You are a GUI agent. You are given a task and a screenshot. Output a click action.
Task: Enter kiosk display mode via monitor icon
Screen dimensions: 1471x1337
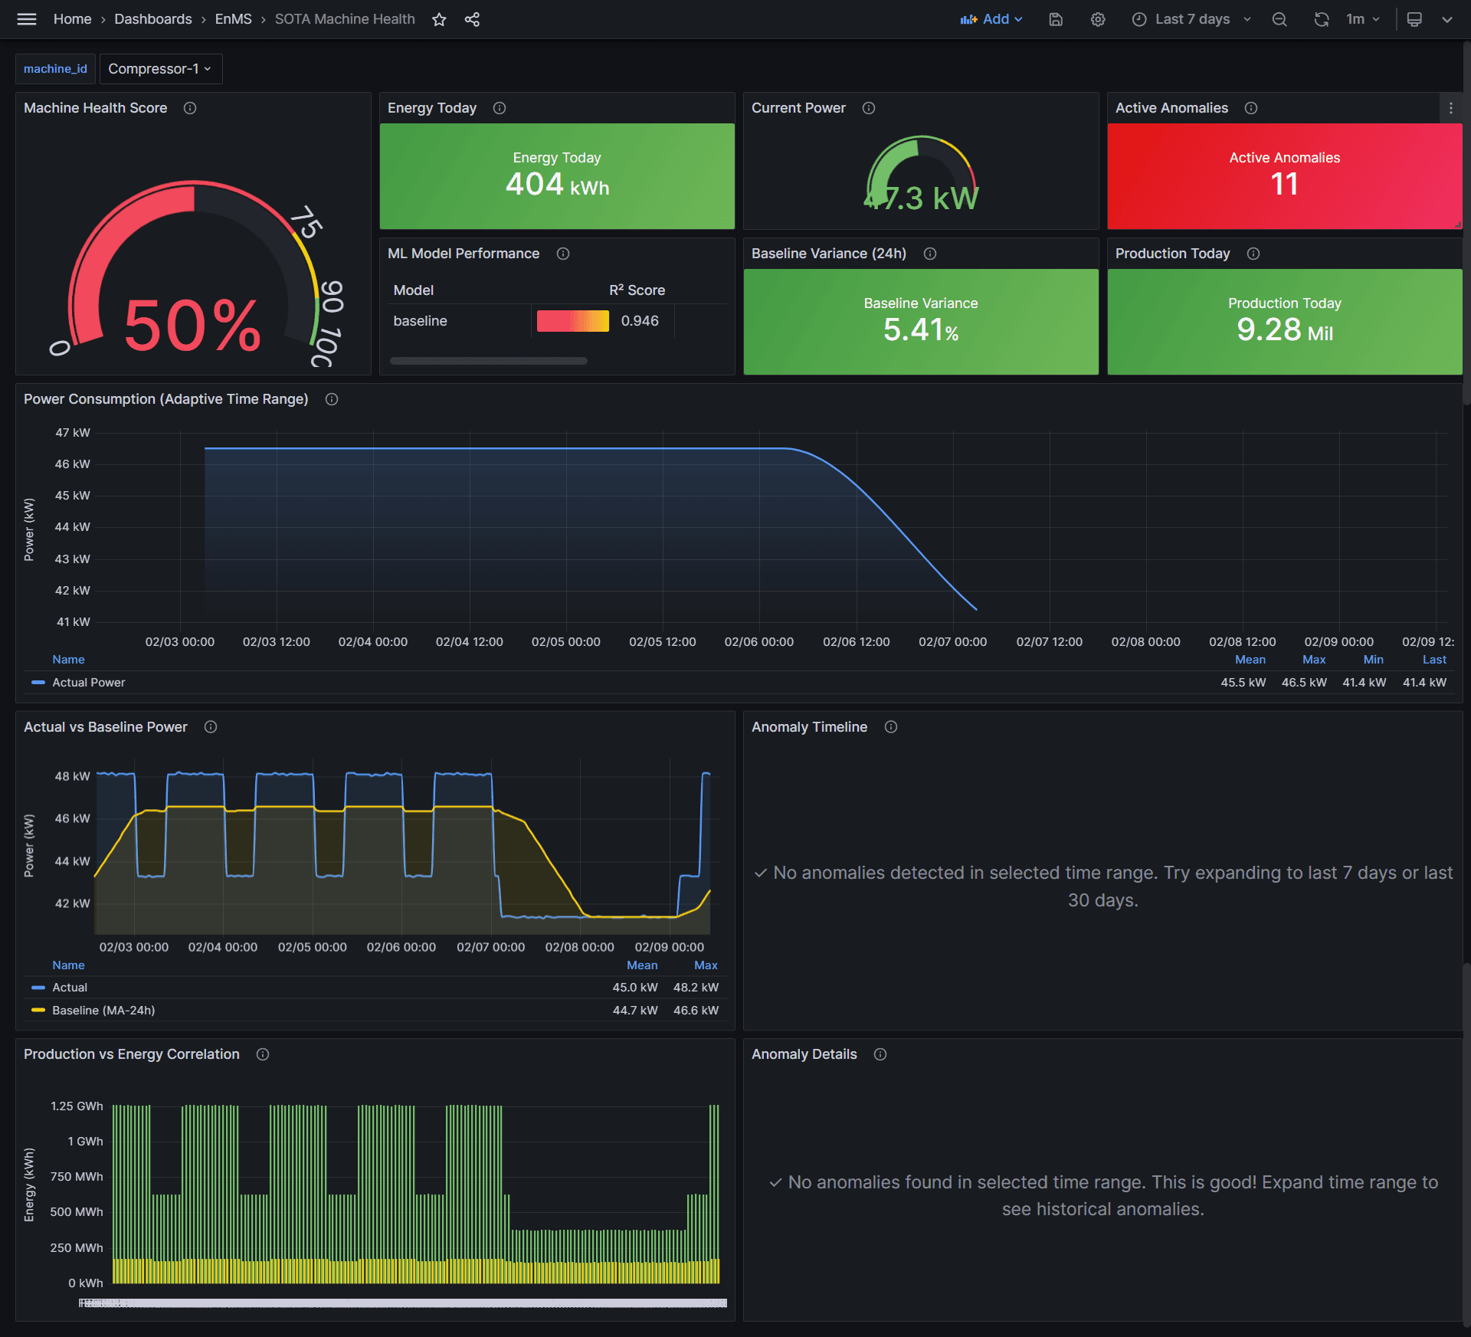(x=1414, y=19)
